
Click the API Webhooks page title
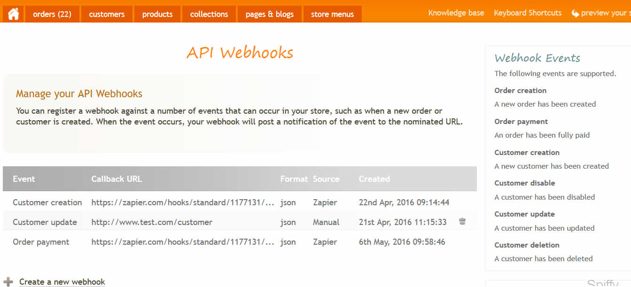point(240,53)
